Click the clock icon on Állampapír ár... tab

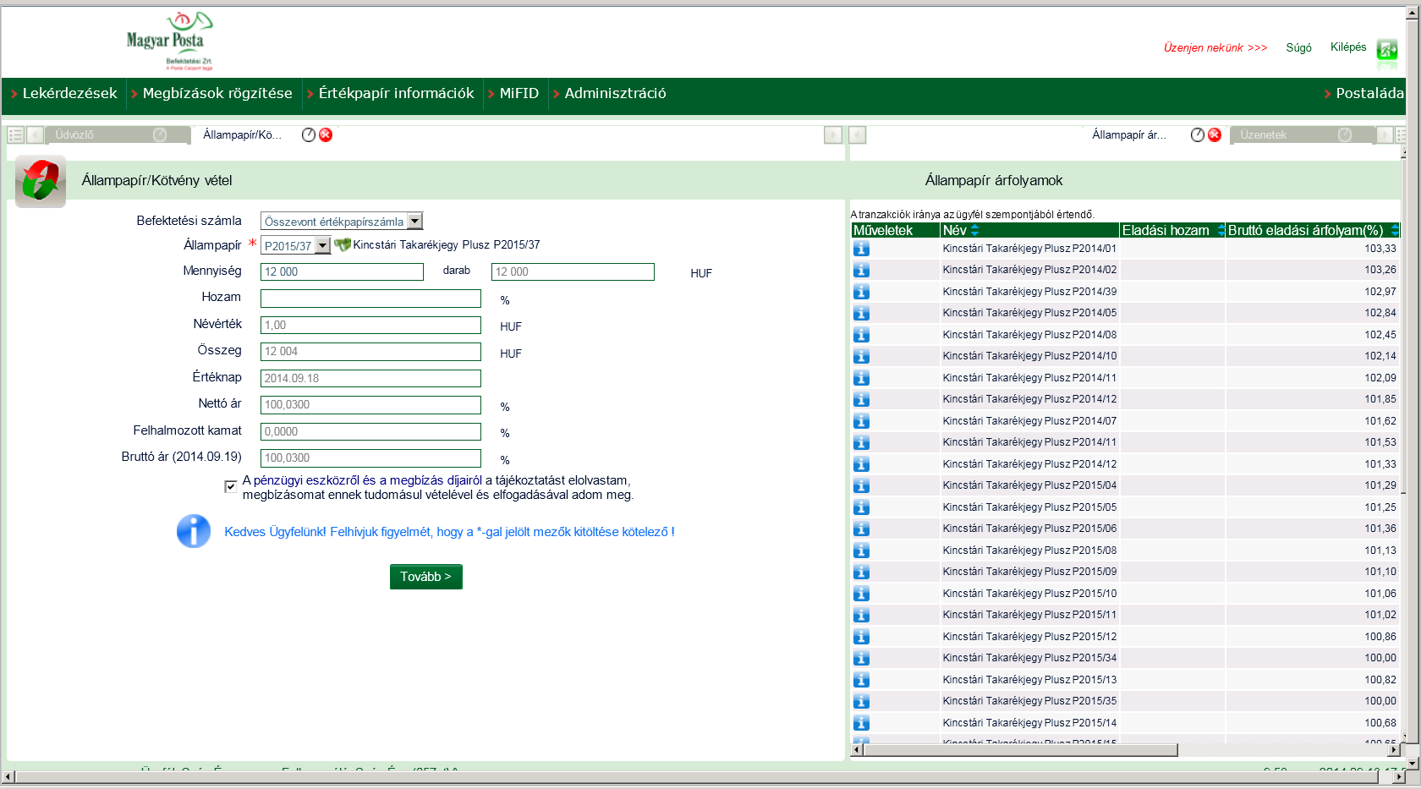1198,134
